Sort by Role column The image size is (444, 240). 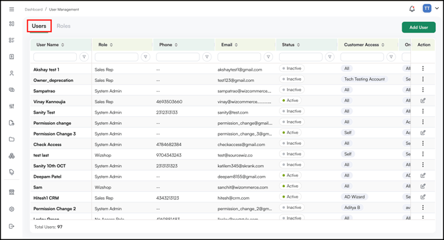pos(111,44)
